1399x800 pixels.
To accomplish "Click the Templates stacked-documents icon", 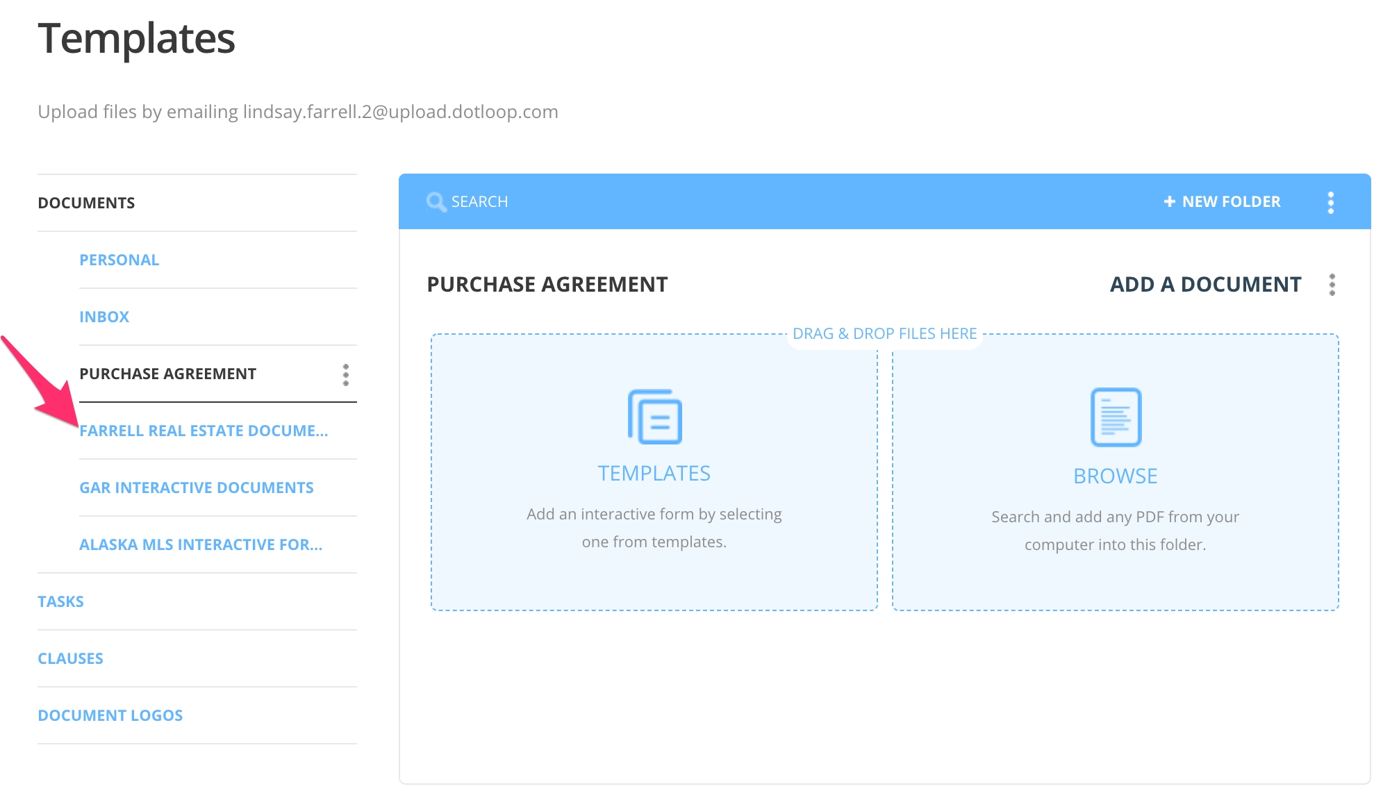I will click(x=654, y=417).
